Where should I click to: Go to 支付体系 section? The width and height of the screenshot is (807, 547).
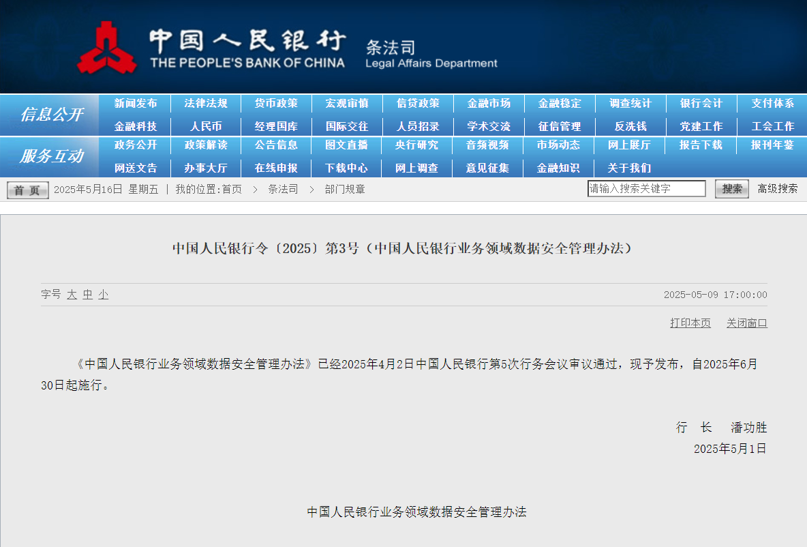point(772,104)
